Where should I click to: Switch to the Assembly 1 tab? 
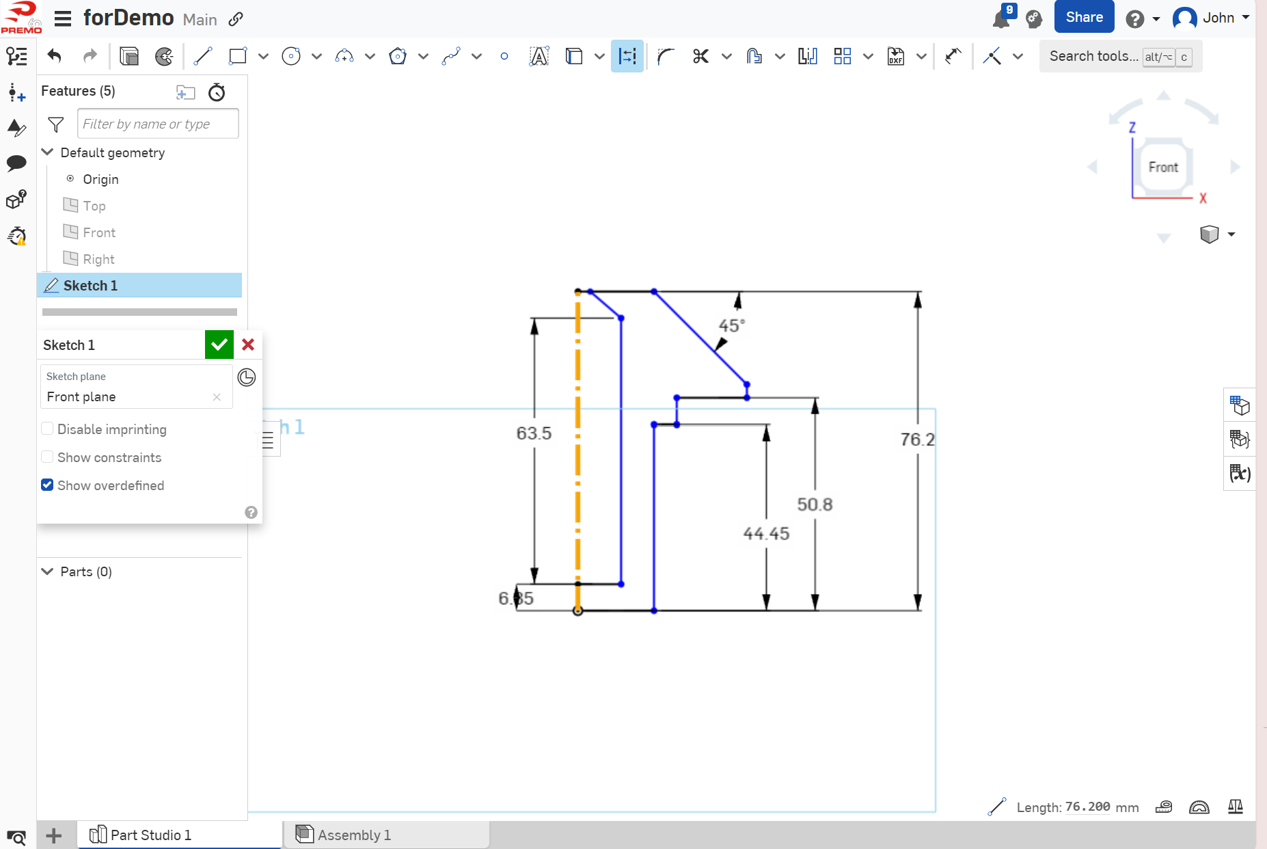coord(353,835)
